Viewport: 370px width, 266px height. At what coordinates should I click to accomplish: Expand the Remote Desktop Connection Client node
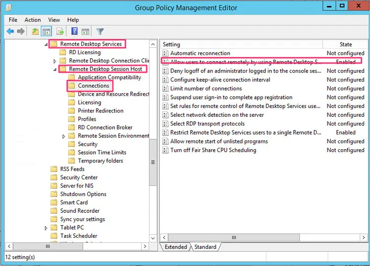click(x=55, y=61)
